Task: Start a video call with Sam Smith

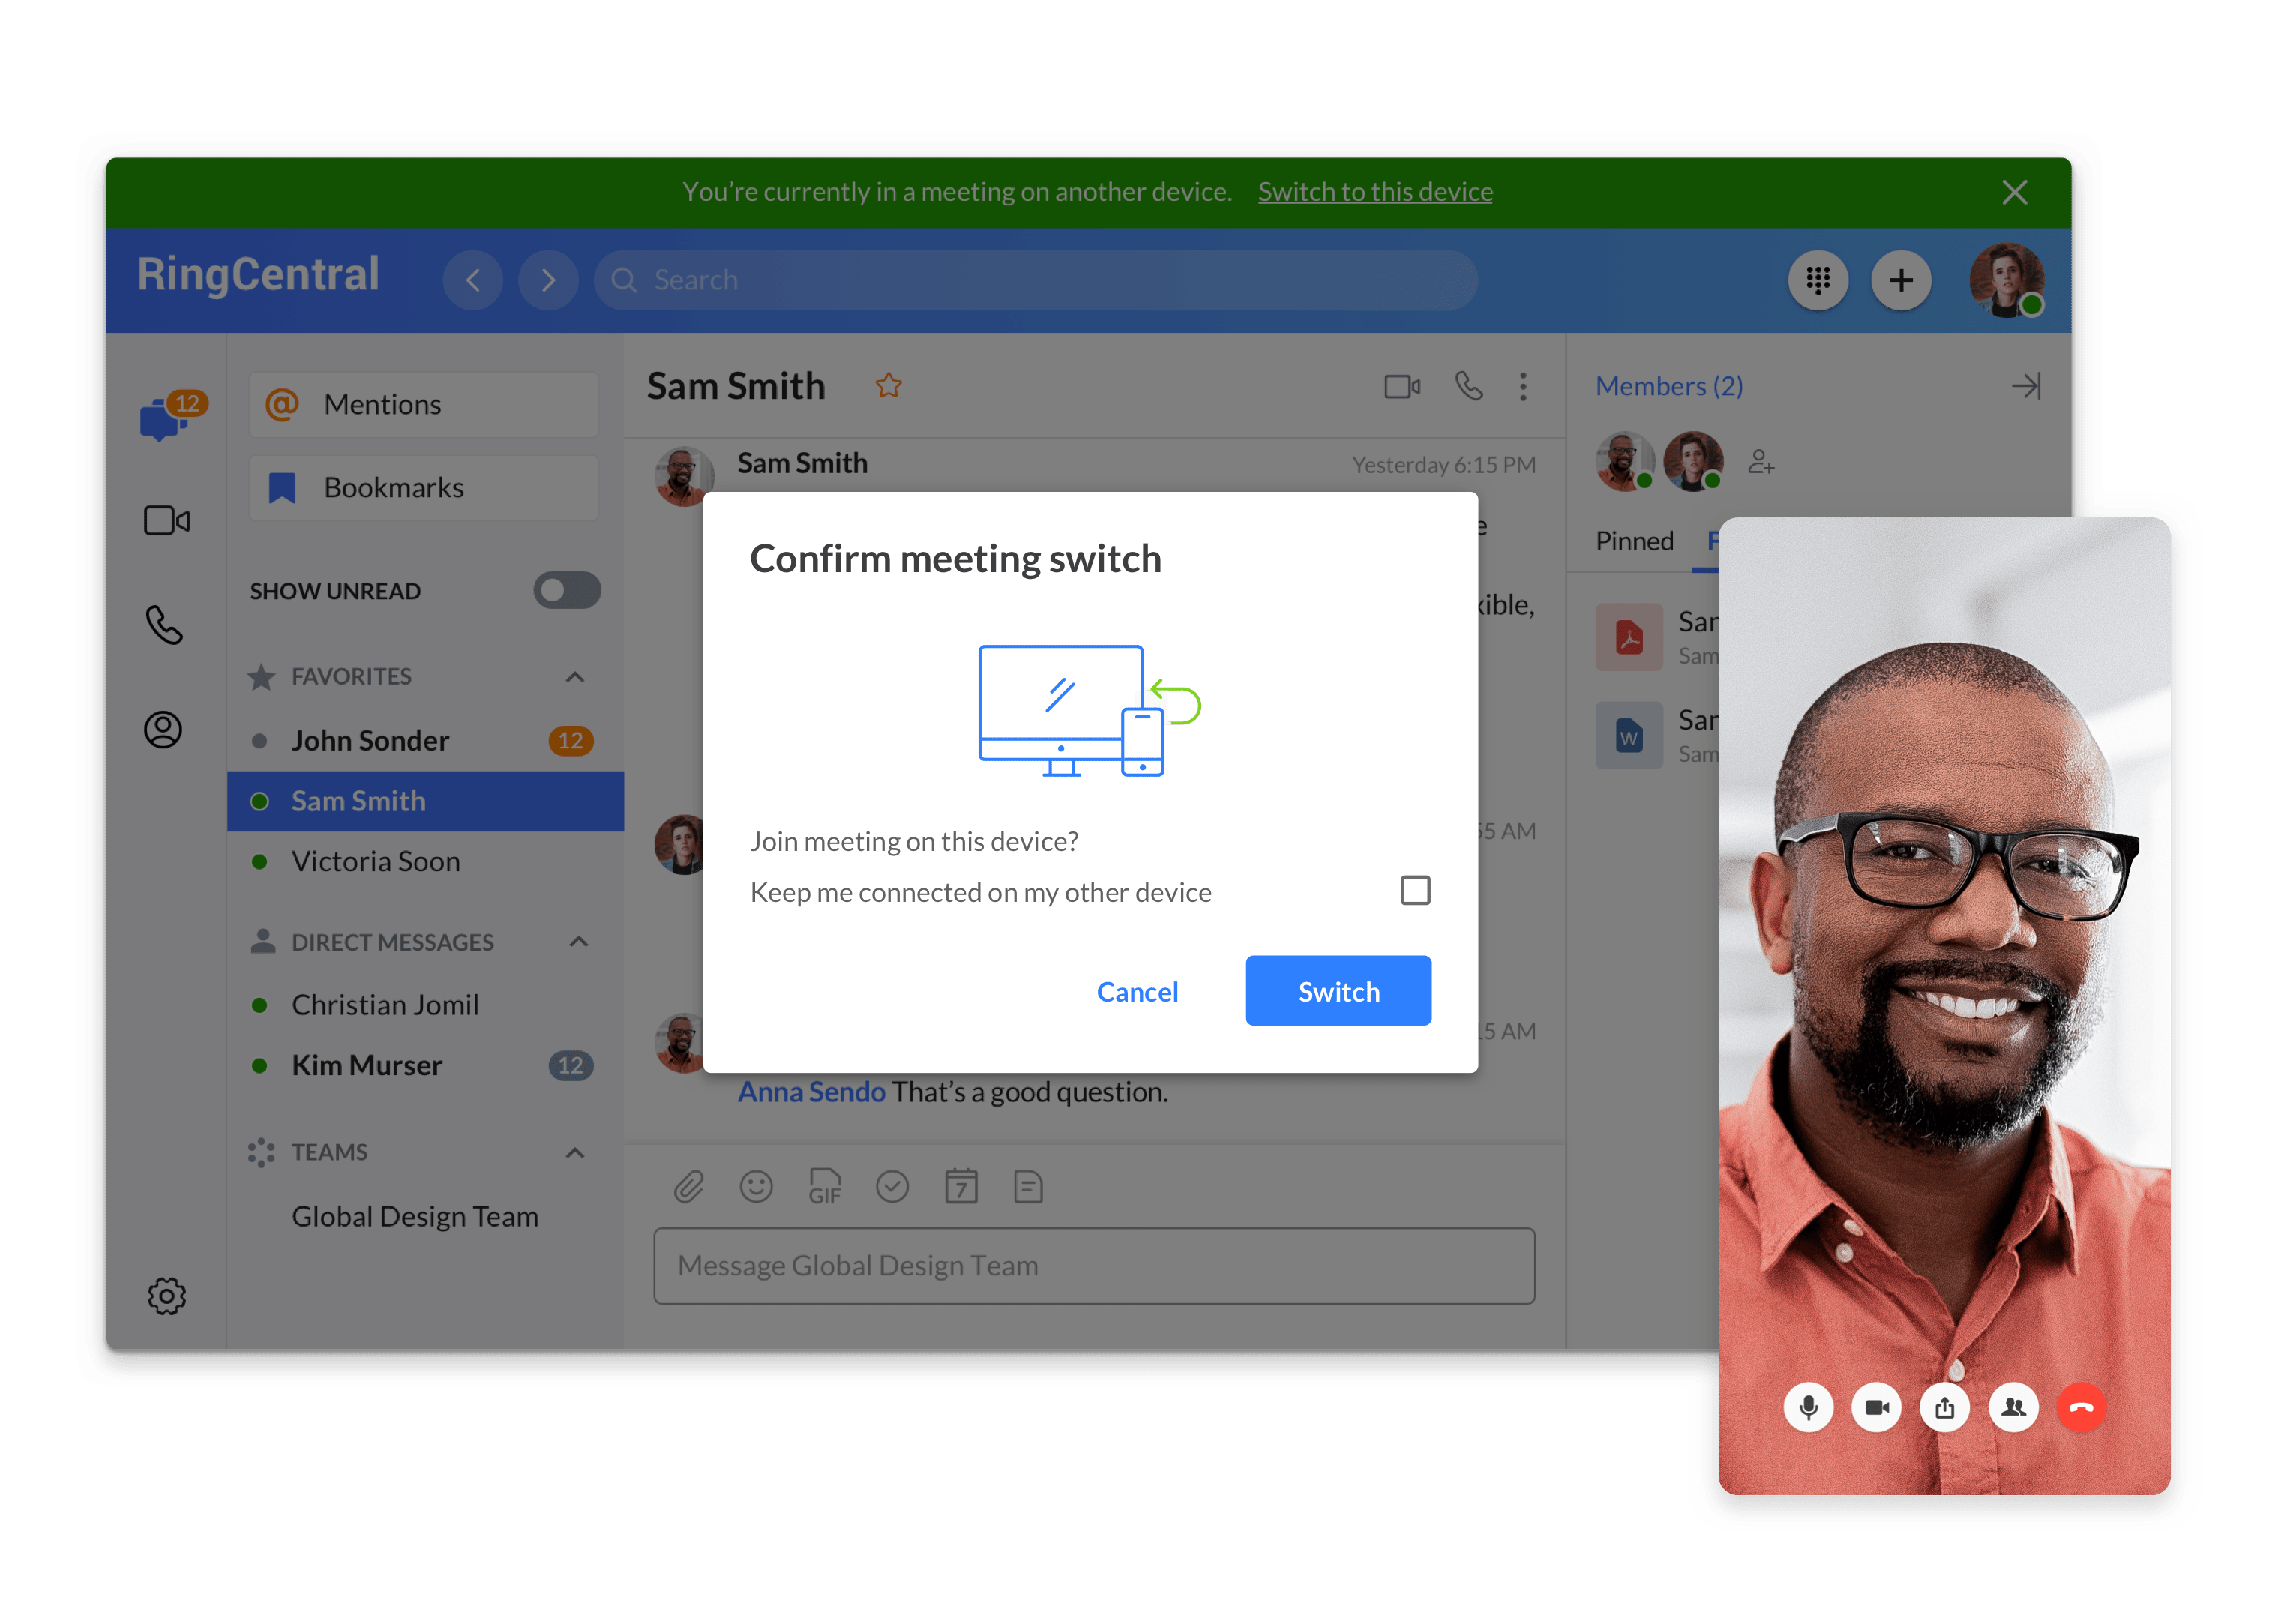Action: coord(1402,386)
